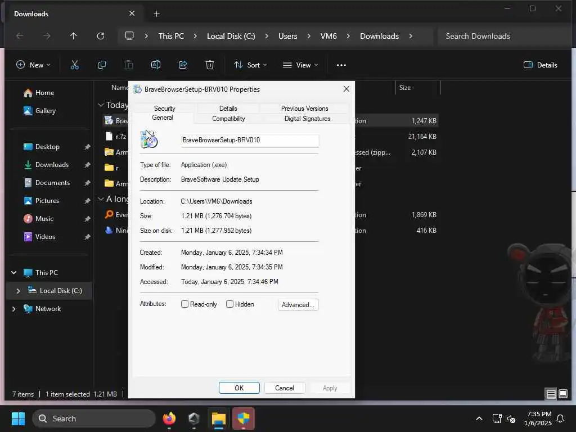Toggle the Details pane button
576x432 pixels.
click(541, 65)
